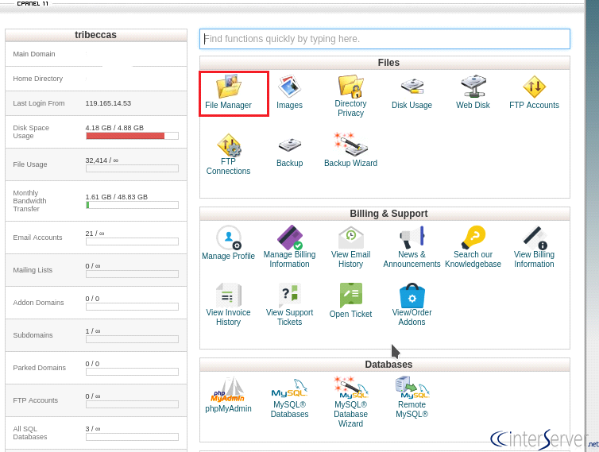Click the Files section header
The image size is (599, 452).
pyautogui.click(x=385, y=63)
